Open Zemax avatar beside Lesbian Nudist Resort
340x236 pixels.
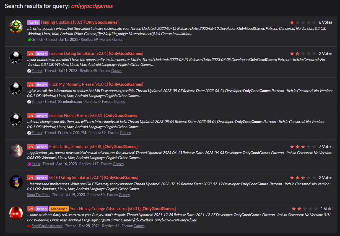[16, 120]
